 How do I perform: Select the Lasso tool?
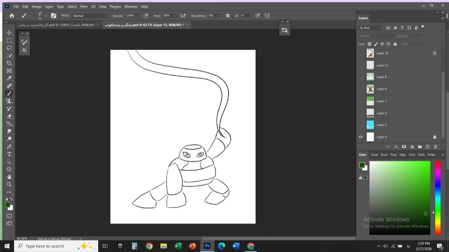tap(9, 48)
